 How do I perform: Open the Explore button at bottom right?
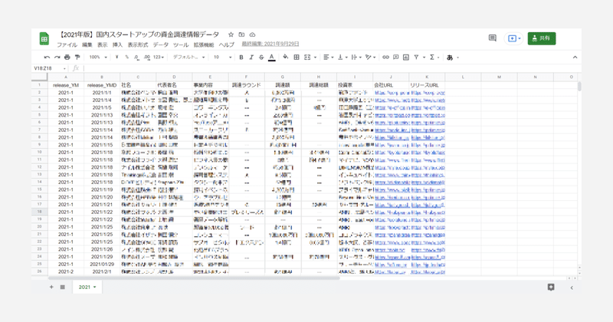point(551,287)
